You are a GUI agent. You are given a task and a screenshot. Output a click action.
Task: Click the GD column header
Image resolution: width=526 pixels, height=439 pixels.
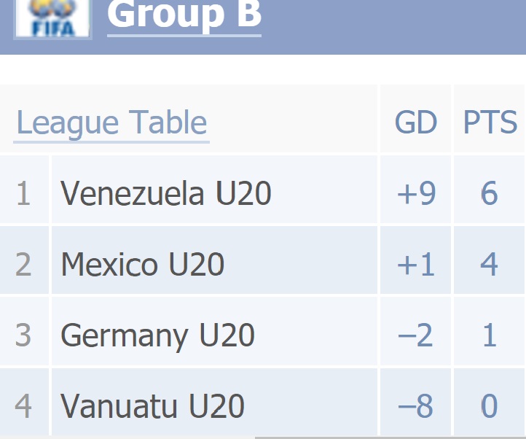pyautogui.click(x=416, y=123)
